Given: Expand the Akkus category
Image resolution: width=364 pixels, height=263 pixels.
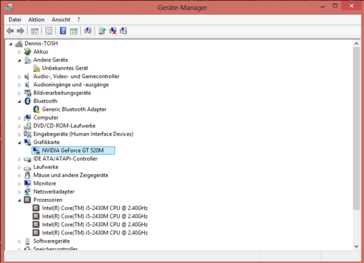Looking at the screenshot, I should click(x=20, y=52).
